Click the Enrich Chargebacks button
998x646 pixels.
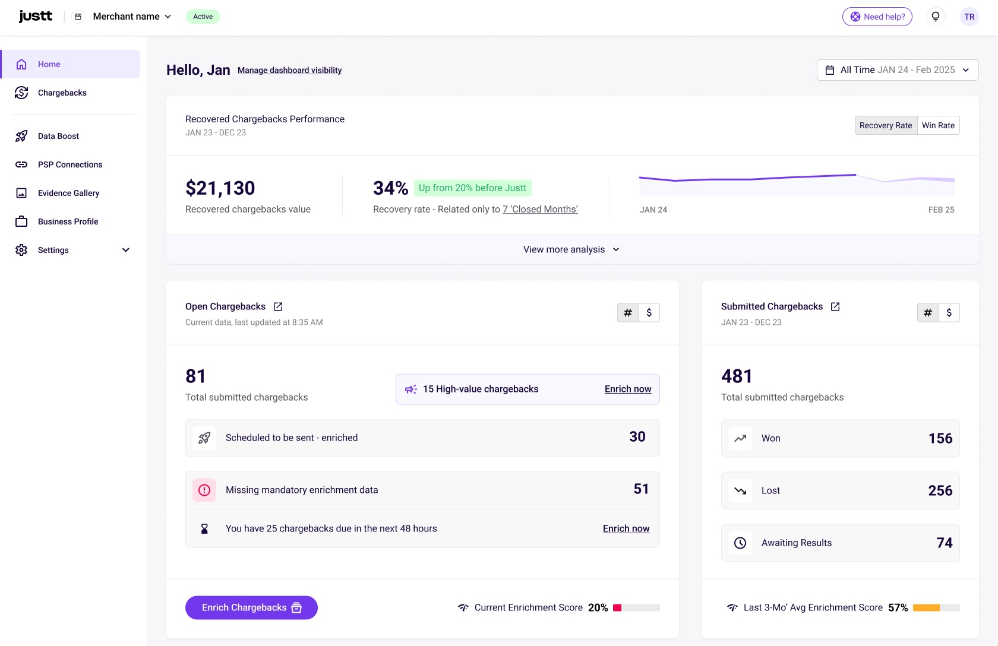tap(251, 607)
